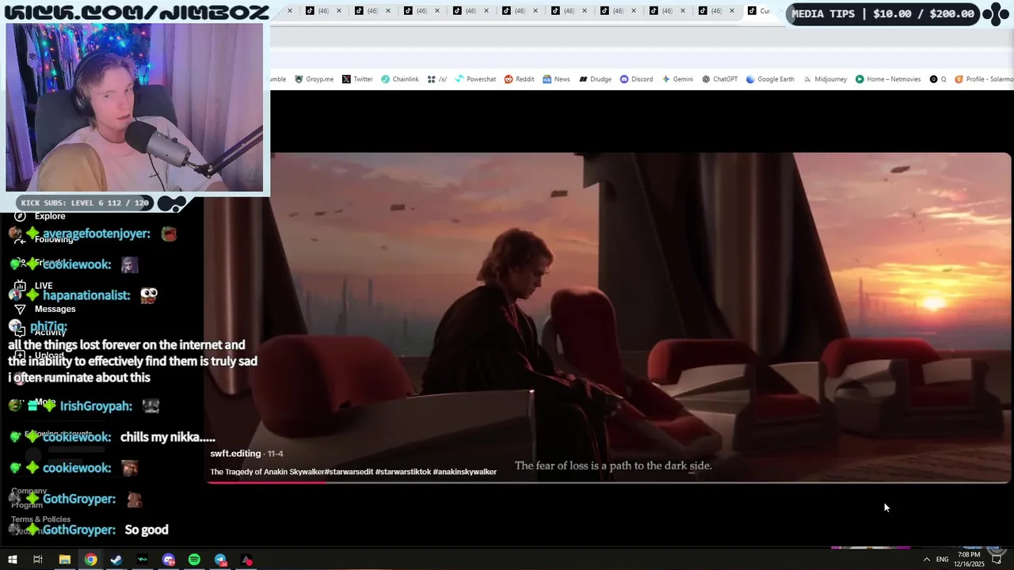
Task: Open the Explore item in TikTok sidebar
Action: coord(40,216)
